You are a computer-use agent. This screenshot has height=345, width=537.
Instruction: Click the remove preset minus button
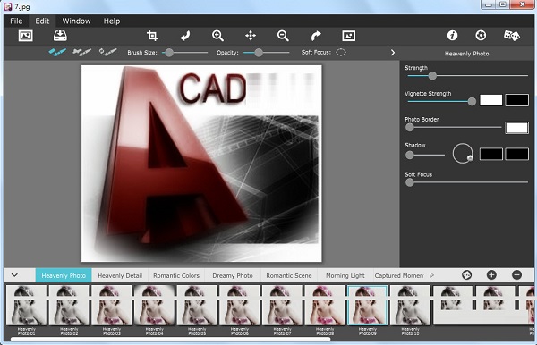click(516, 275)
